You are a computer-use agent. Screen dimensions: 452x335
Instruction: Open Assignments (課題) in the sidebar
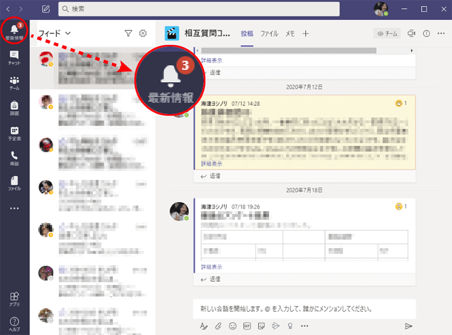click(14, 108)
